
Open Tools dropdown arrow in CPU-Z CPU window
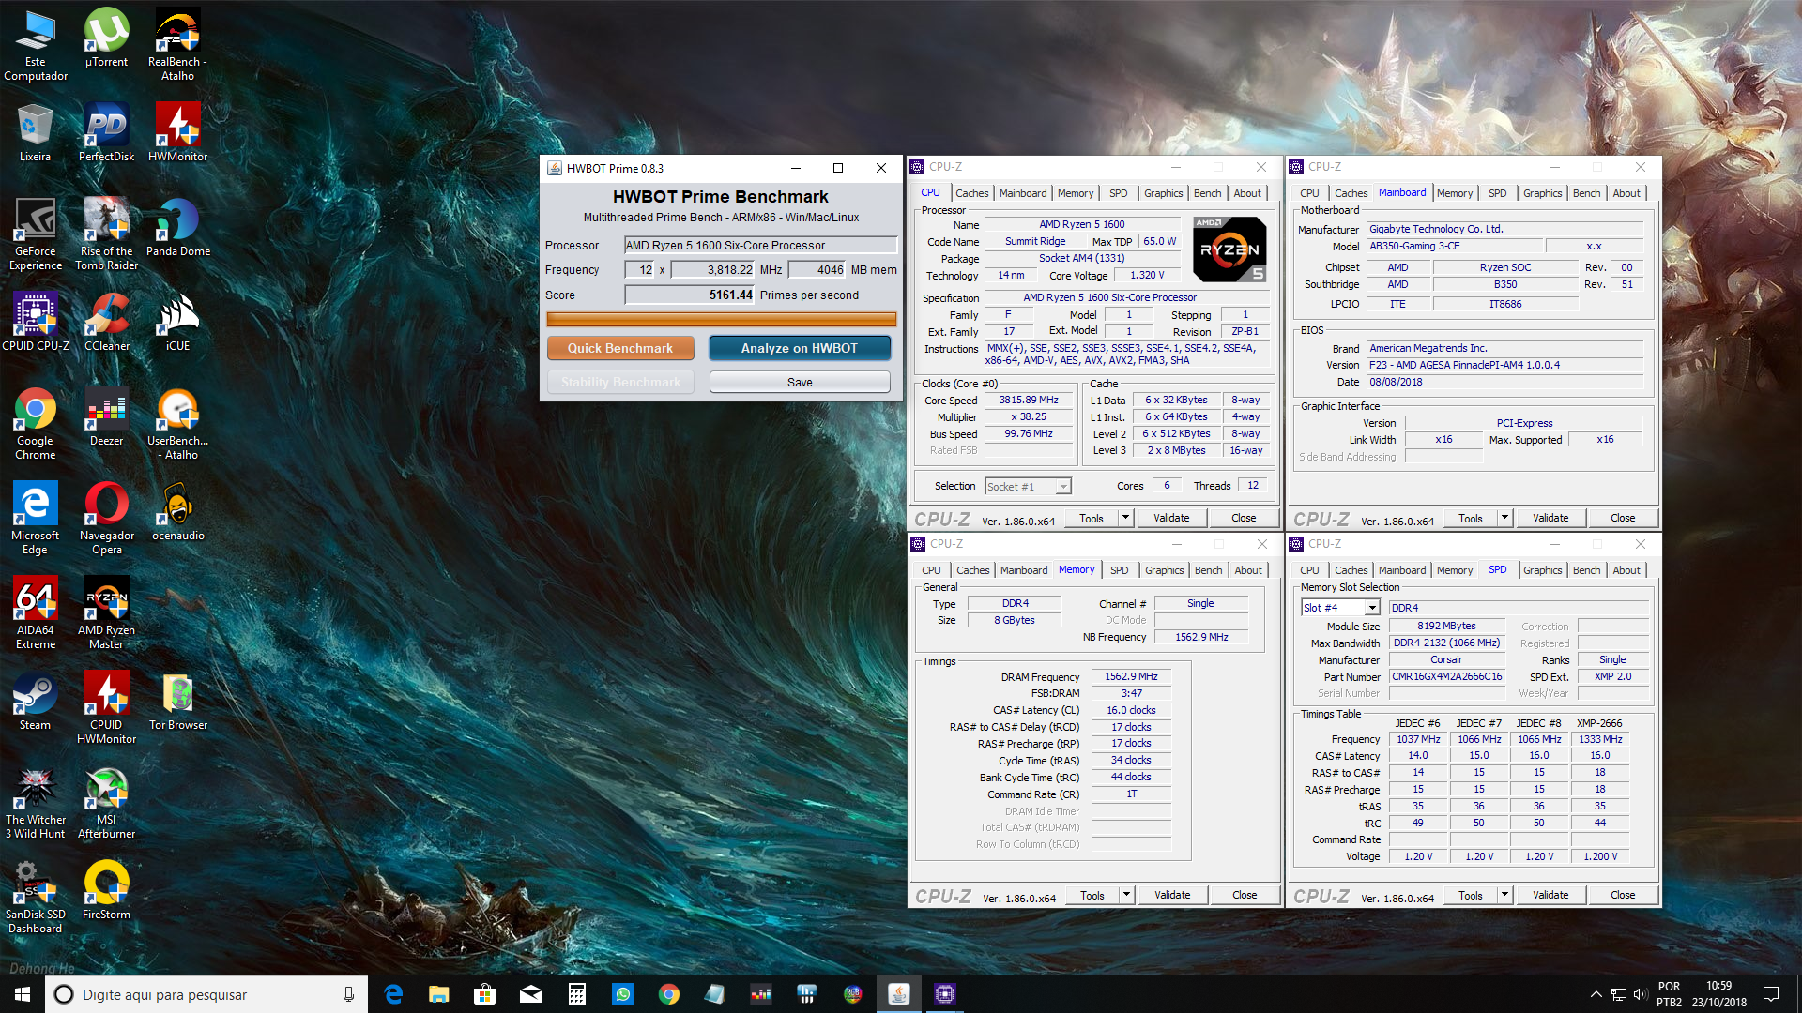pos(1125,518)
